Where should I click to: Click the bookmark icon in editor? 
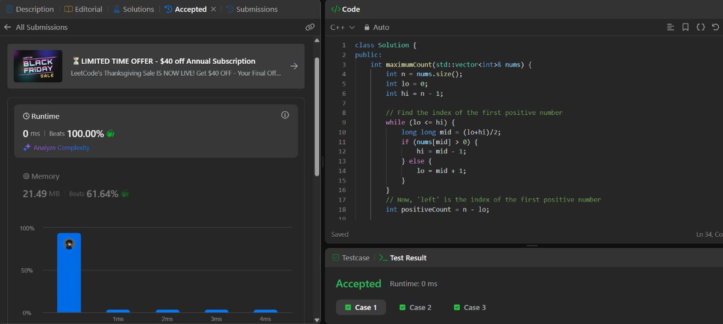pos(686,27)
